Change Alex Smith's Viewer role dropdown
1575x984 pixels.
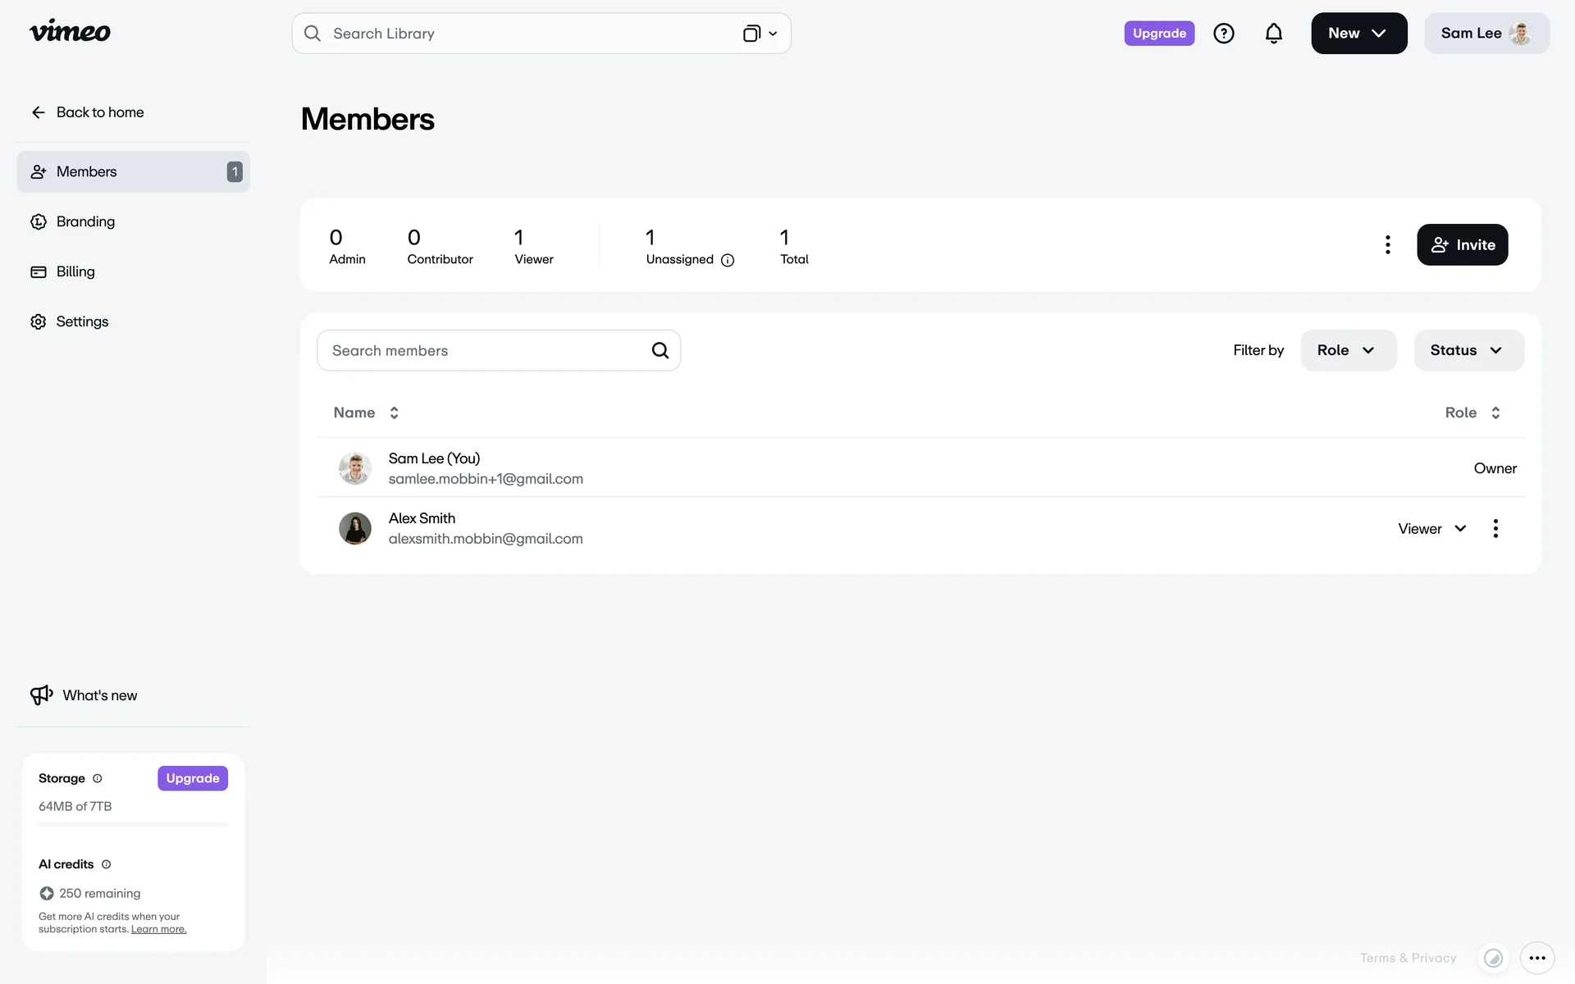click(x=1431, y=529)
